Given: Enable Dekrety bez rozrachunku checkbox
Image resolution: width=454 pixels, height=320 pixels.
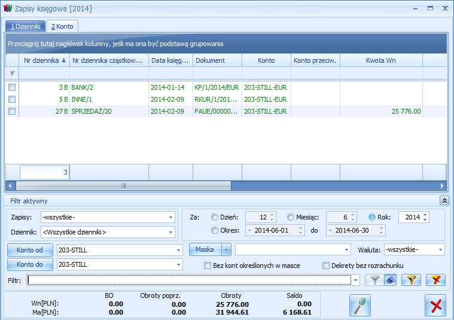Looking at the screenshot, I should (x=326, y=266).
